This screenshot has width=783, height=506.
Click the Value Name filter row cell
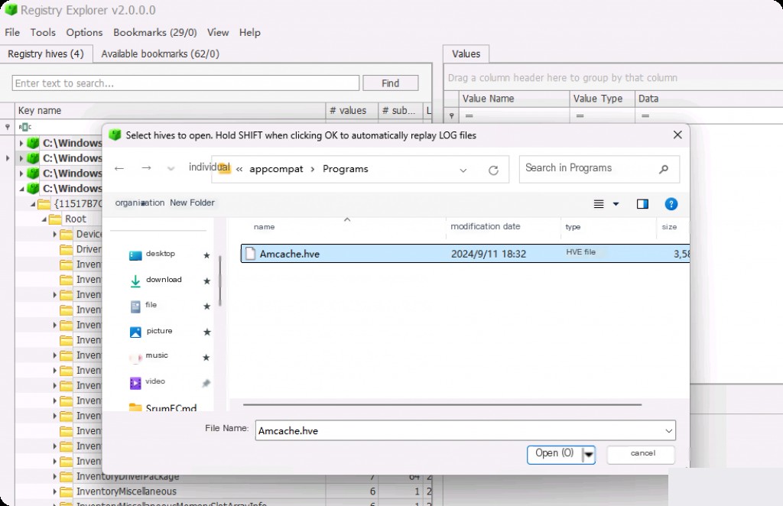coord(514,115)
